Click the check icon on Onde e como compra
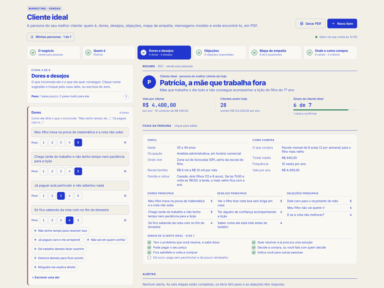The image size is (384, 288). [310, 52]
